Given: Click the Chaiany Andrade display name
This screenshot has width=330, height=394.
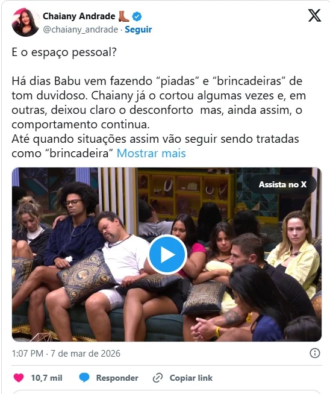Looking at the screenshot, I should pyautogui.click(x=79, y=16).
